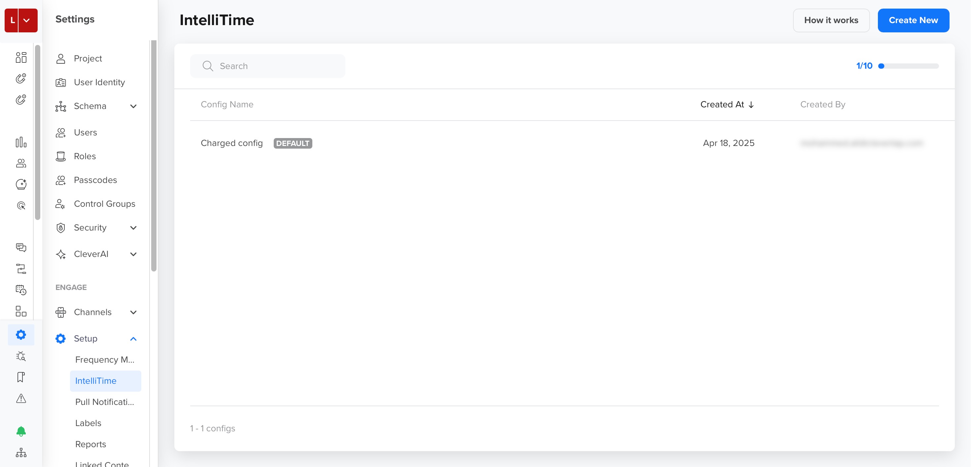This screenshot has width=972, height=467.
Task: Click the bar chart analytics icon
Action: coord(21,142)
